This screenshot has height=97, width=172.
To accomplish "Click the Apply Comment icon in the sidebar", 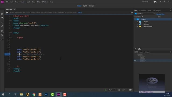I will 2,31.
